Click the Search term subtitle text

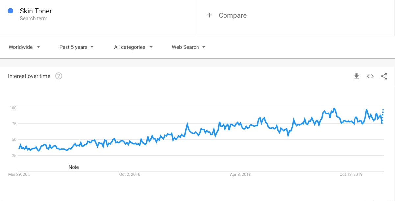(x=34, y=19)
